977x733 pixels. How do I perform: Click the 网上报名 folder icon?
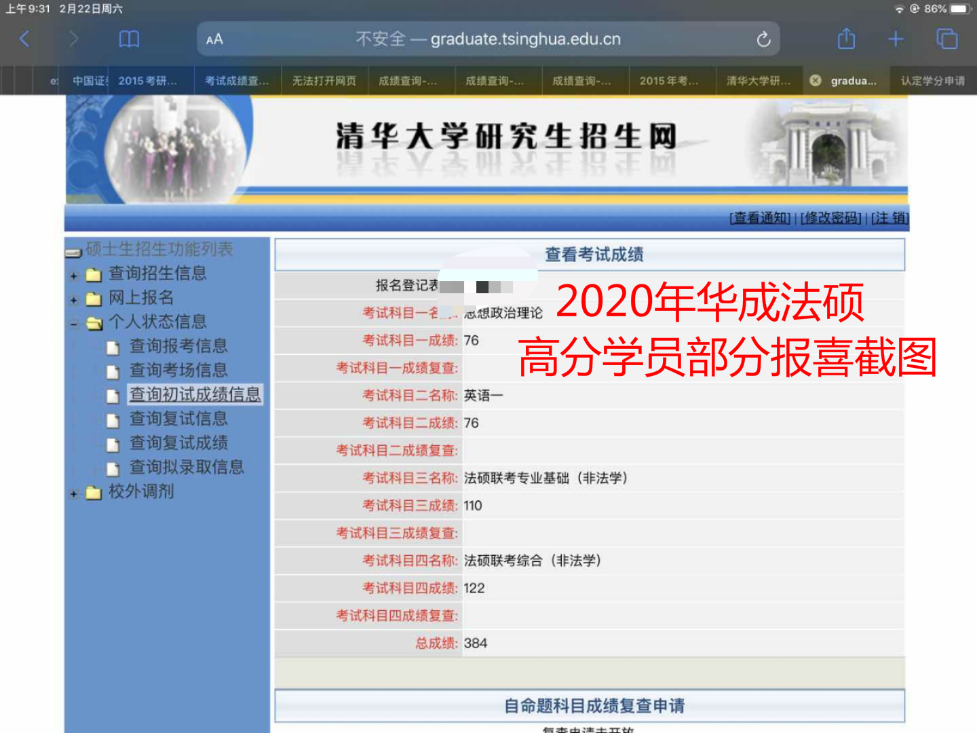94,299
